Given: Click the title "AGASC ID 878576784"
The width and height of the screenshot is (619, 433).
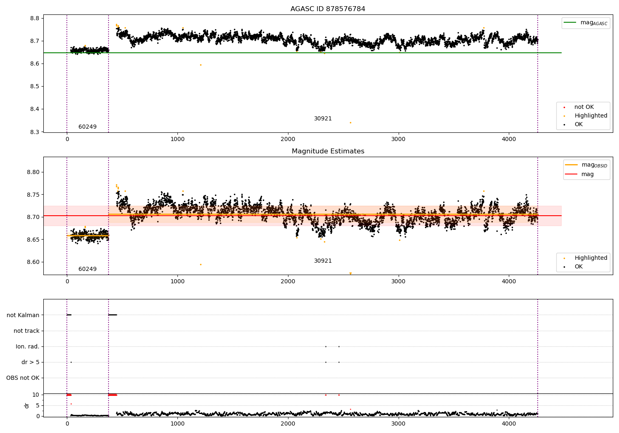Looking at the screenshot, I should click(328, 9).
